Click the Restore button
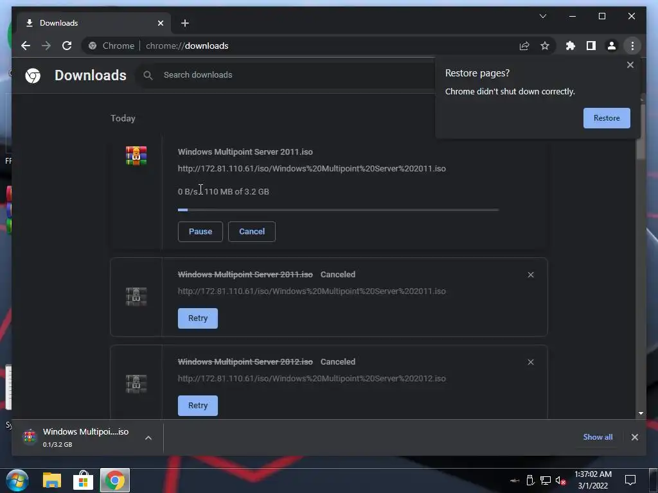Screen dimensions: 658x493 coord(607,118)
